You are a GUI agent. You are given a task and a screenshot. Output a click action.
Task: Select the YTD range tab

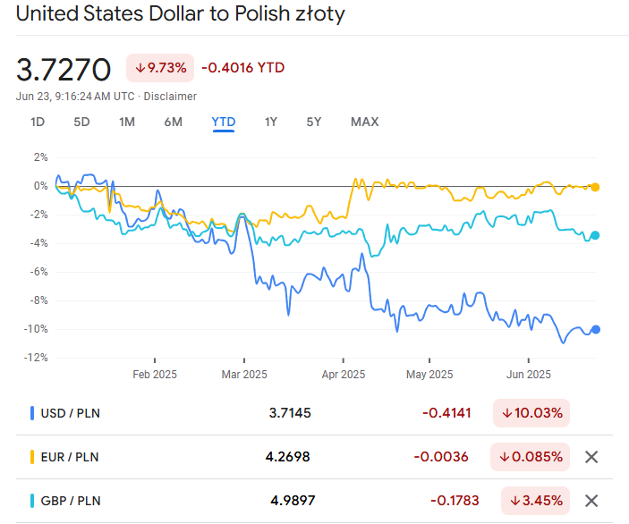(223, 122)
